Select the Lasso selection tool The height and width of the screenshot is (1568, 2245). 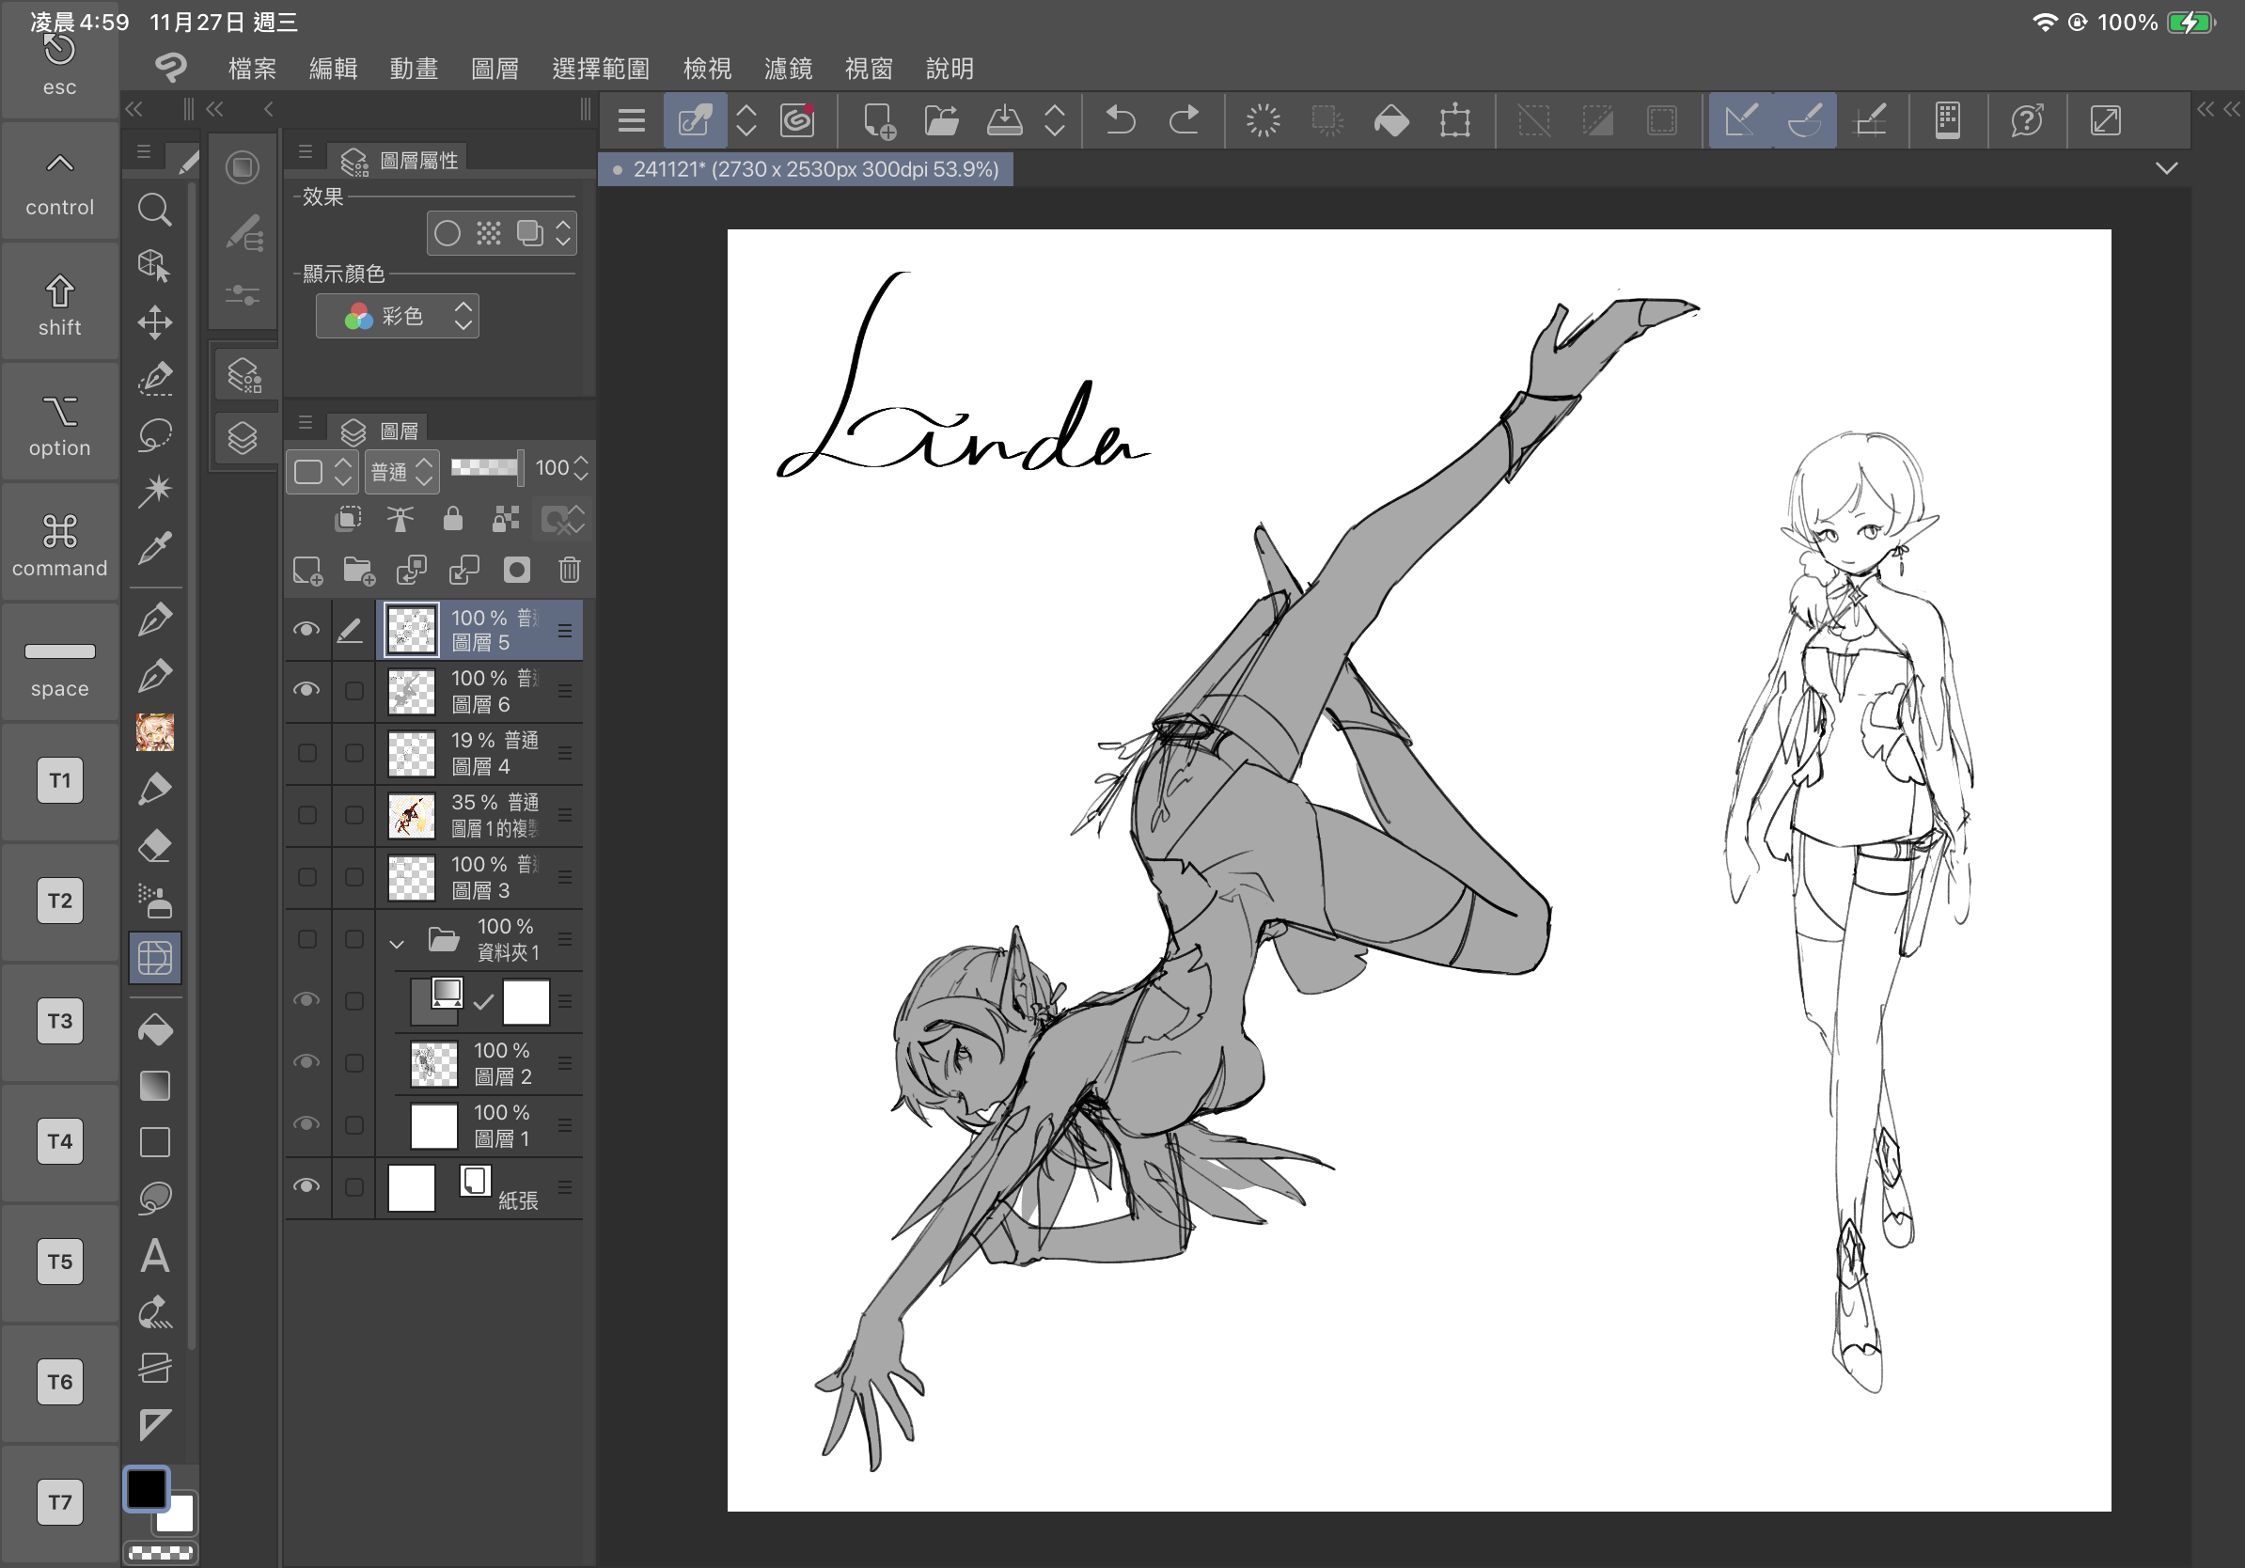coord(154,435)
